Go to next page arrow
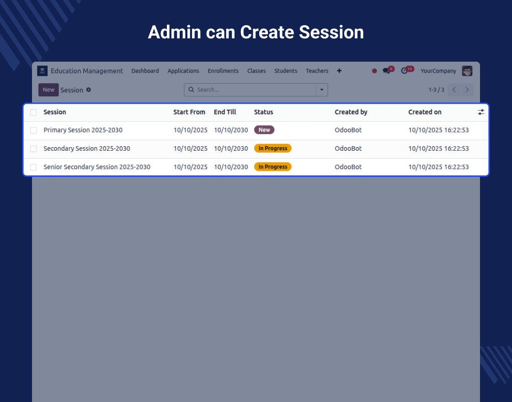512x402 pixels. click(467, 90)
